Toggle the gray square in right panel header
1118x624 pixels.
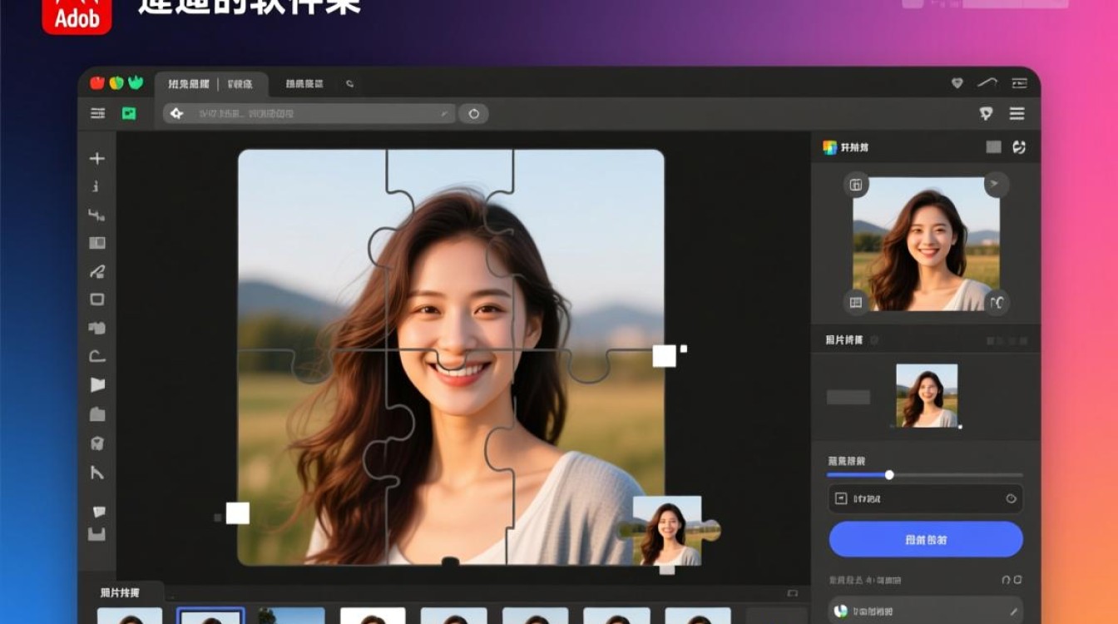[x=993, y=147]
